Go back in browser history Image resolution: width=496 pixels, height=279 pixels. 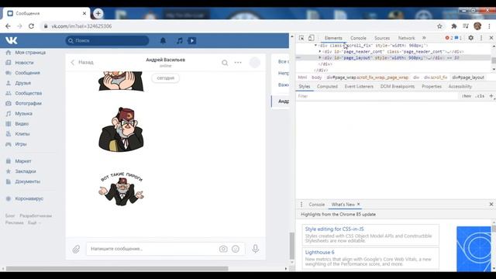point(8,26)
